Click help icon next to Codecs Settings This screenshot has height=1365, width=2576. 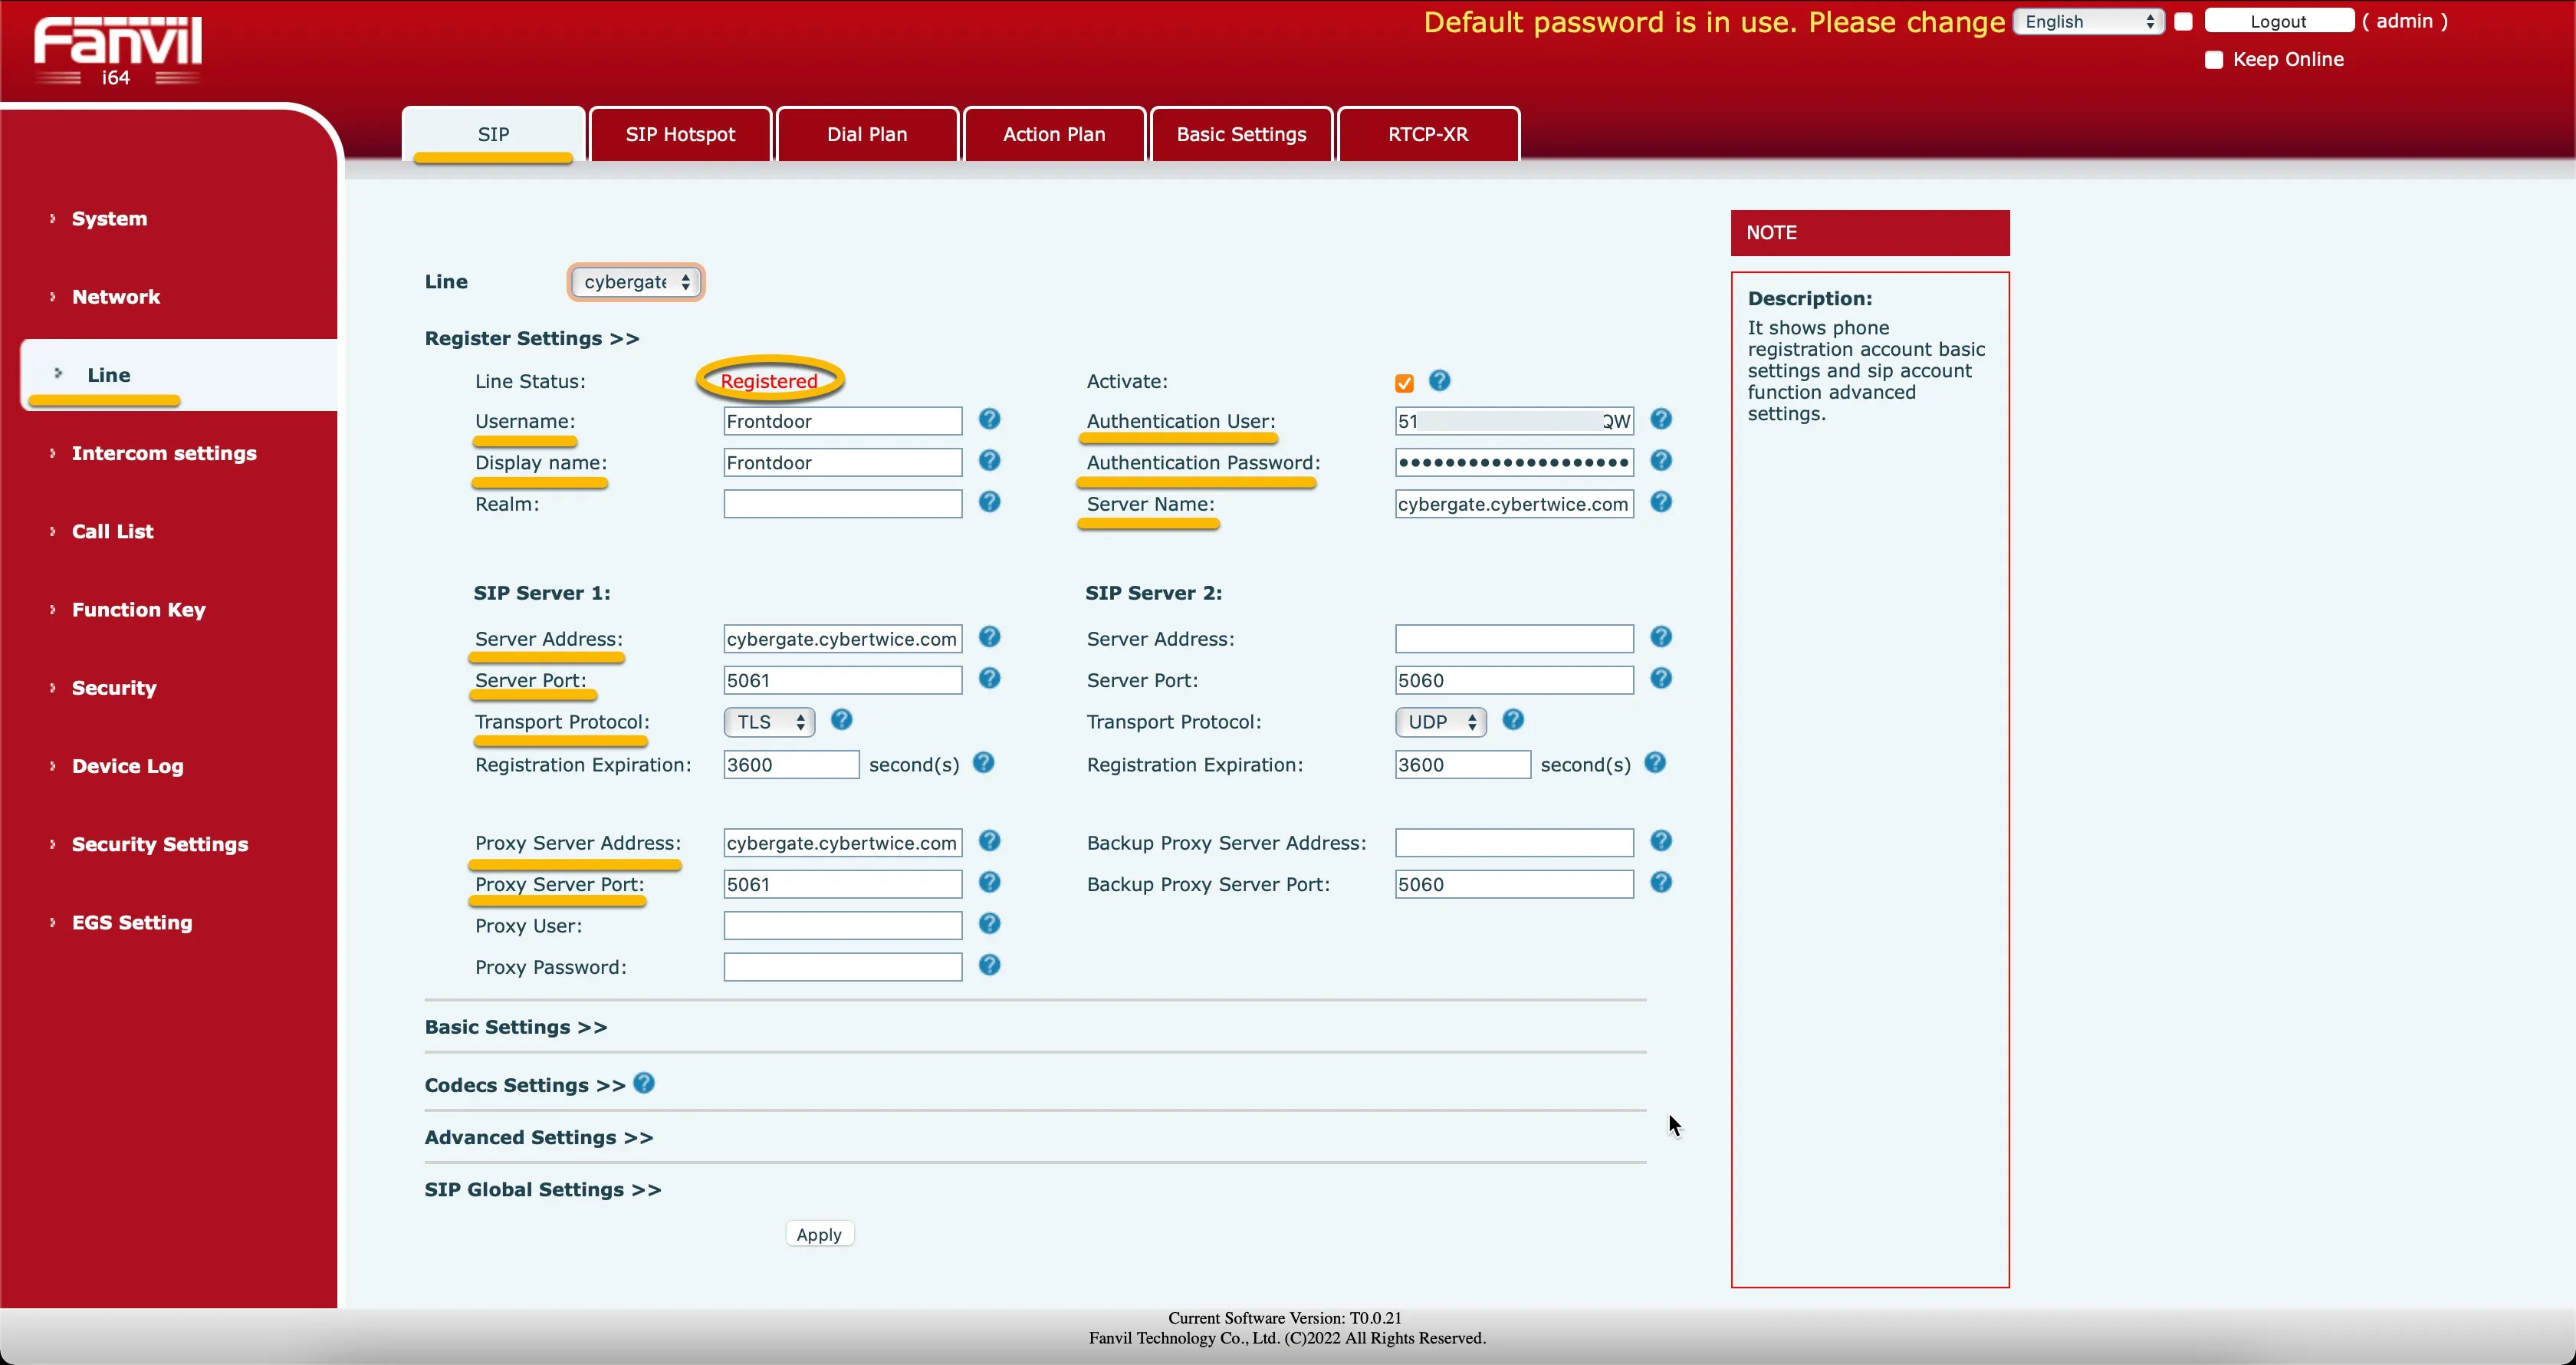[644, 1083]
